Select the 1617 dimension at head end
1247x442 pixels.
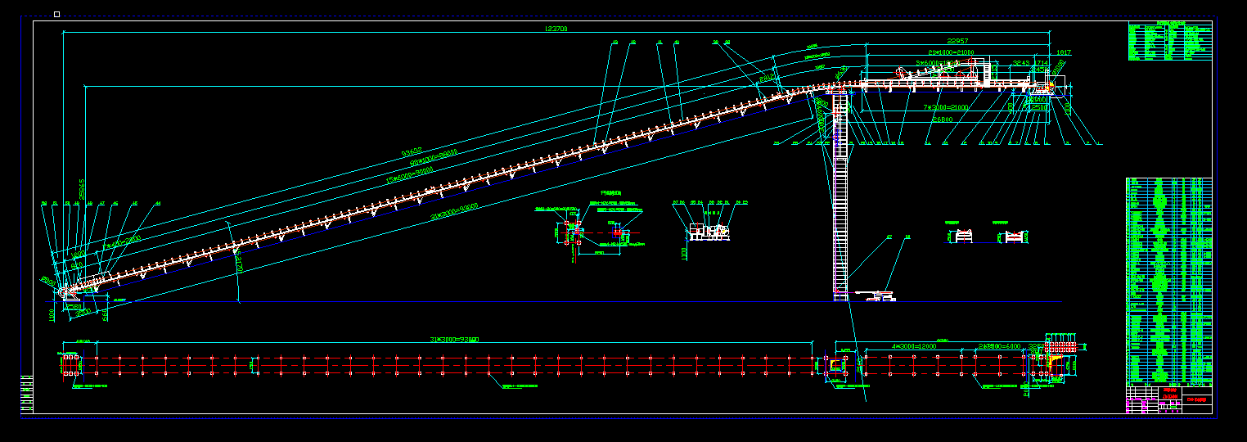click(x=1063, y=52)
